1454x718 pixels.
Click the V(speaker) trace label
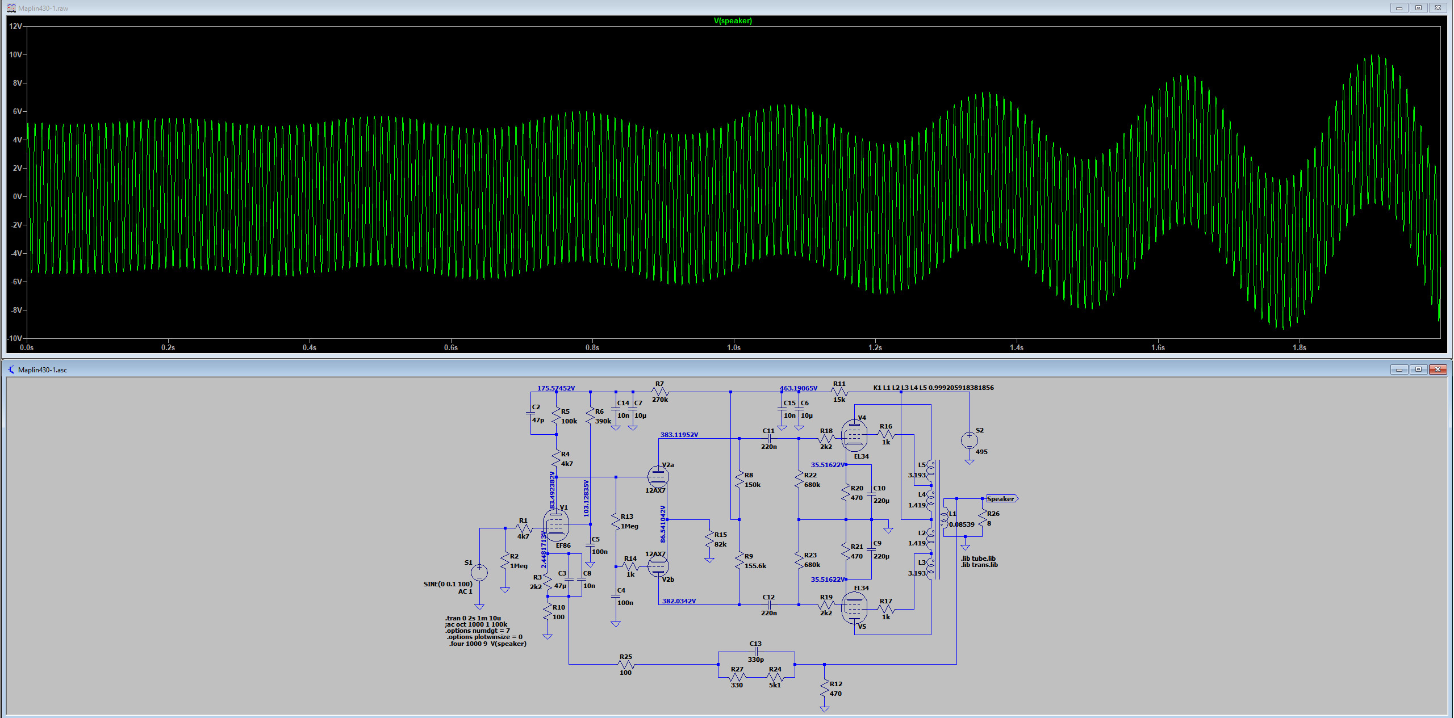point(733,20)
